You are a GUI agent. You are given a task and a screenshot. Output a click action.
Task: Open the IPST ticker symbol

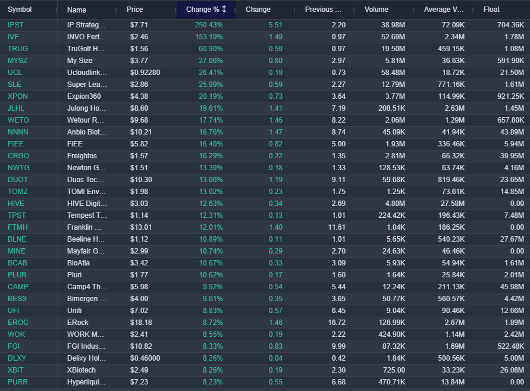pyautogui.click(x=15, y=25)
